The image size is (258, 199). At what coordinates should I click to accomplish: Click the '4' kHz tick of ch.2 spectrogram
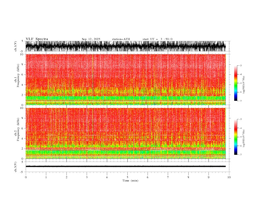coord(23,139)
